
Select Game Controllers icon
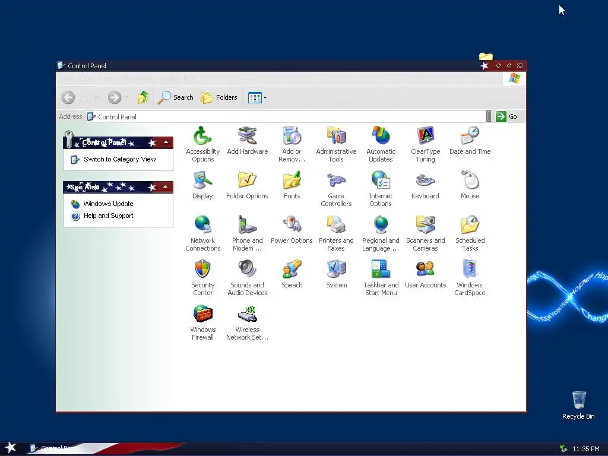(336, 188)
